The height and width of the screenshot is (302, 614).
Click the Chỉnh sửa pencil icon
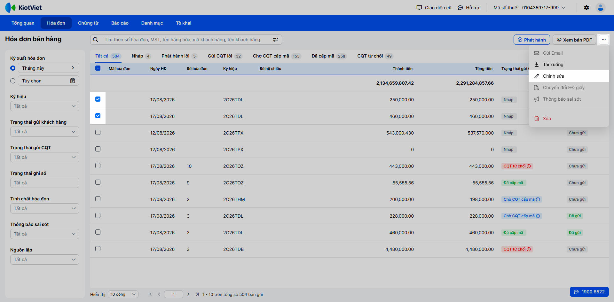(537, 76)
